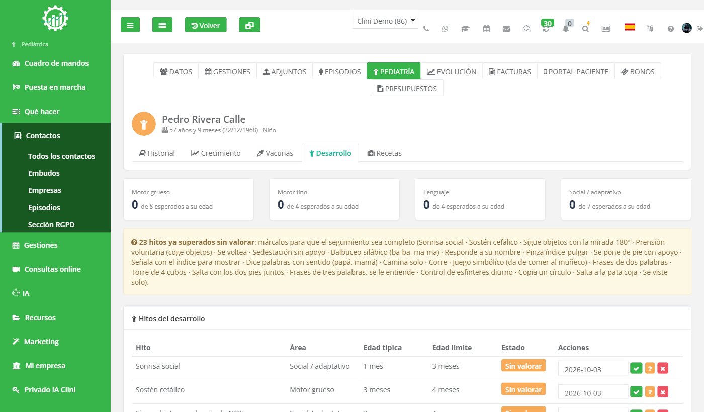Open the Recetas sub-tab
This screenshot has height=412, width=704.
pyautogui.click(x=384, y=153)
